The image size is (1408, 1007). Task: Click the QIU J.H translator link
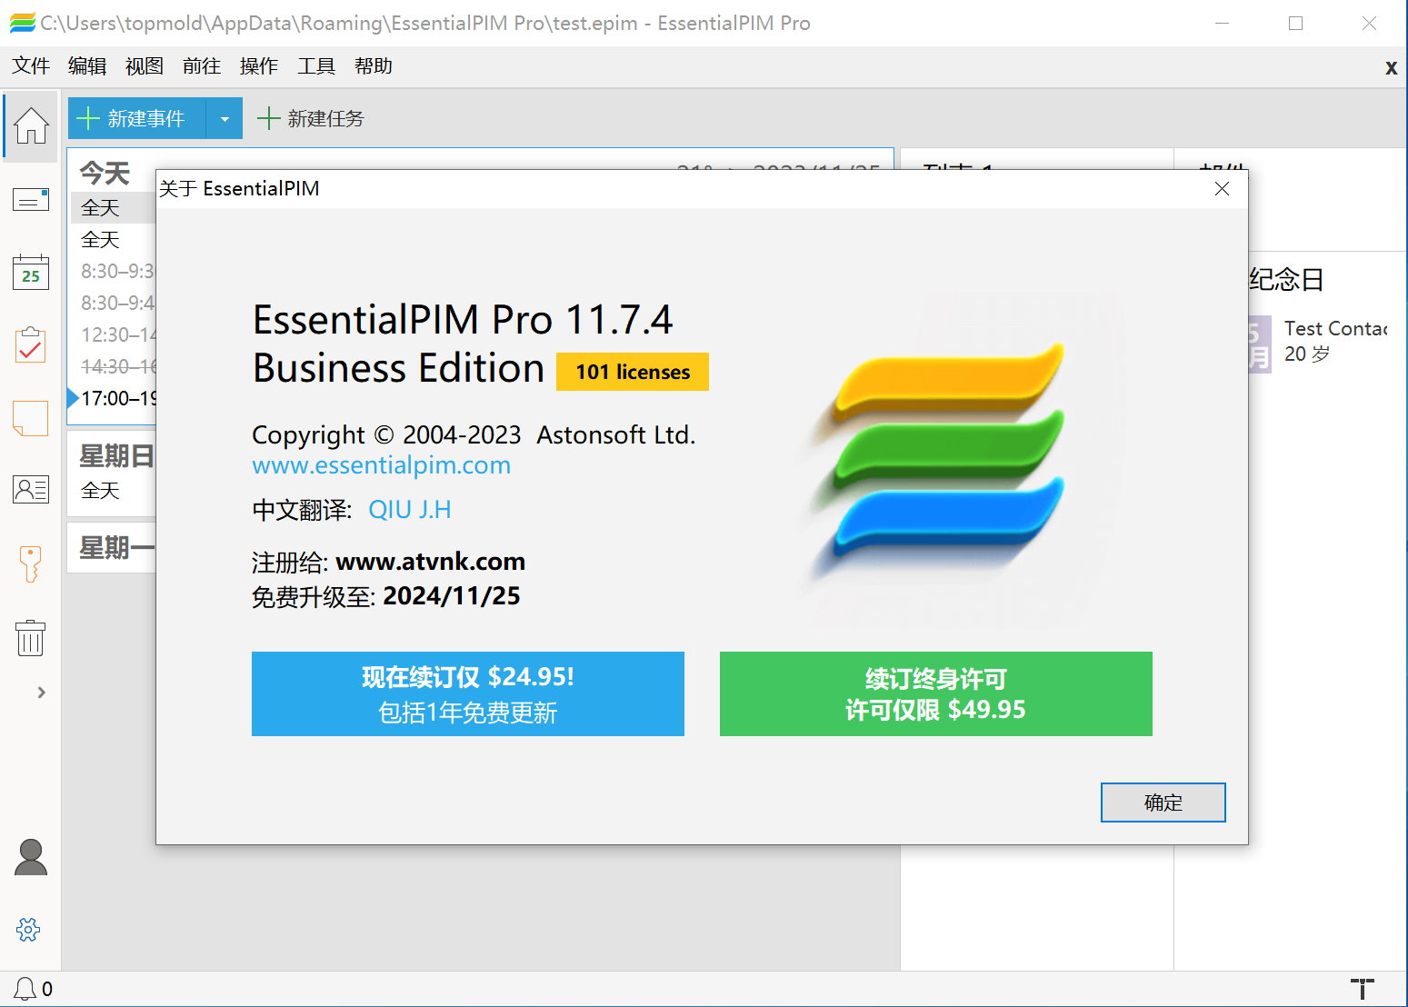click(410, 509)
